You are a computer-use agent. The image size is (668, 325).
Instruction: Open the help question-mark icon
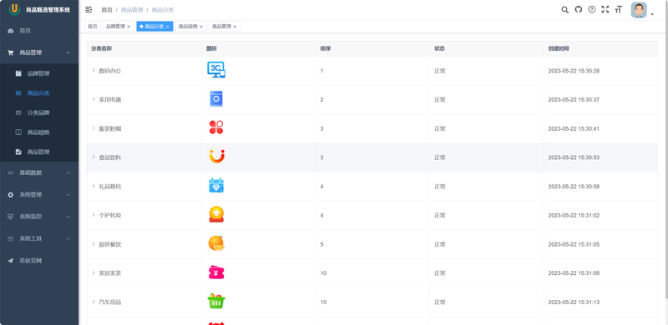[x=592, y=9]
